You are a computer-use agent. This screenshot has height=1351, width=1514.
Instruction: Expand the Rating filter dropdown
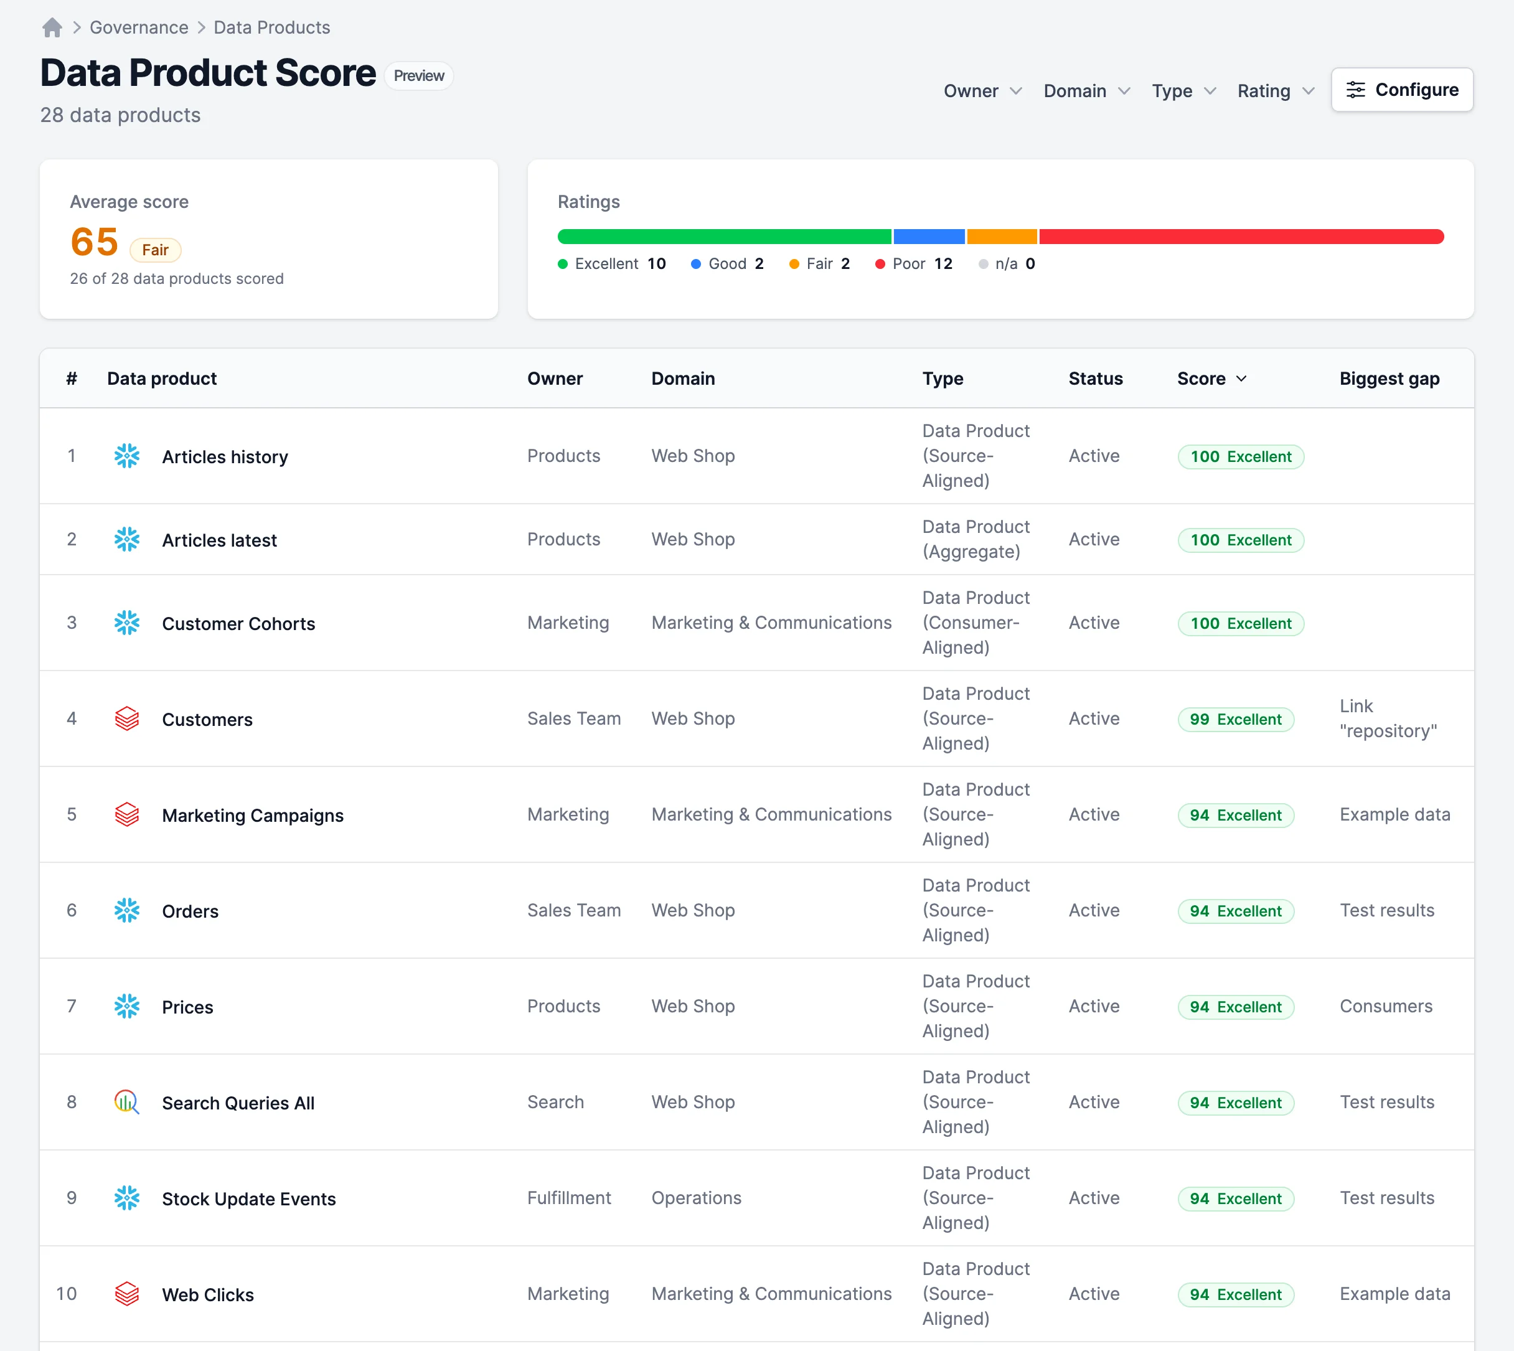pos(1276,90)
